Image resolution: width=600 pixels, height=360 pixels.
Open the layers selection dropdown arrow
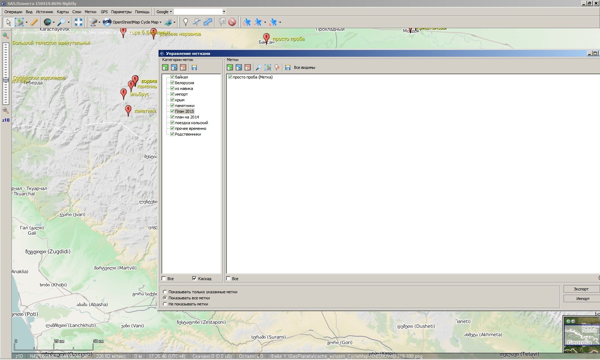[x=174, y=22]
